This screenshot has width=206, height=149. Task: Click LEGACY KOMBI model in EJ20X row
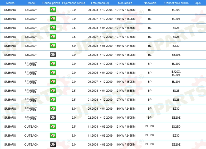click(31, 73)
